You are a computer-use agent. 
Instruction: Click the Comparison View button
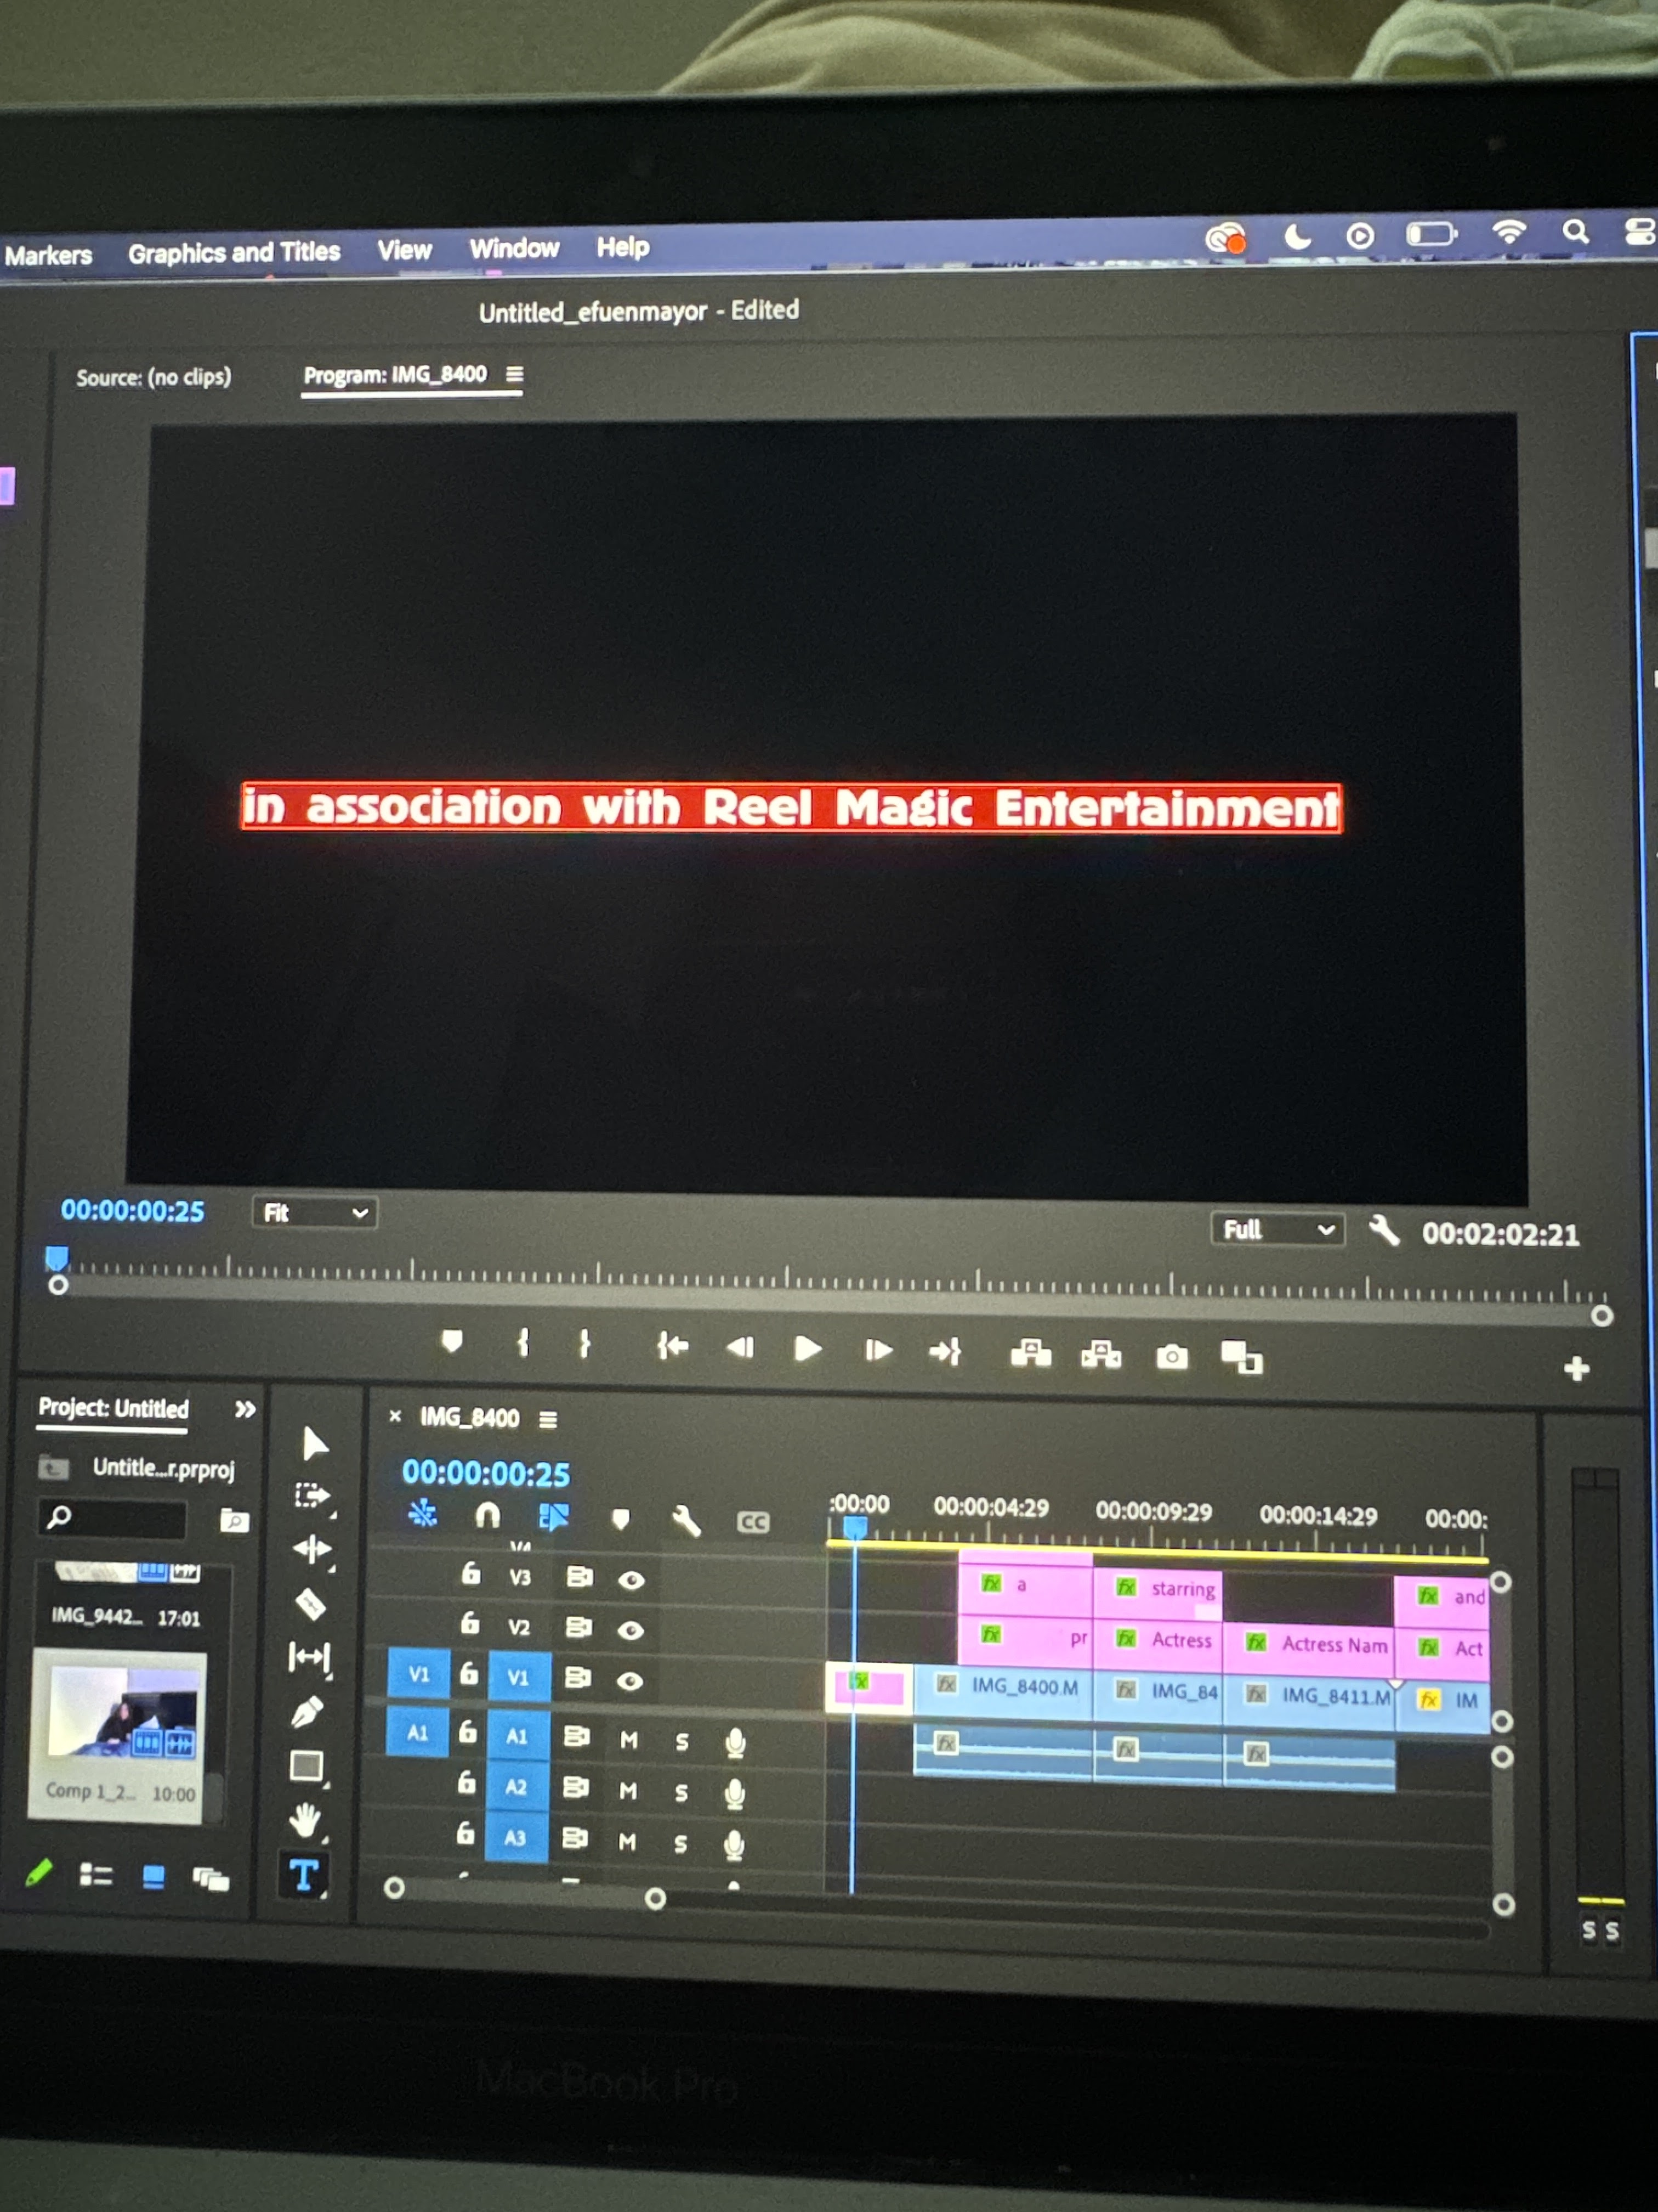coord(1241,1358)
